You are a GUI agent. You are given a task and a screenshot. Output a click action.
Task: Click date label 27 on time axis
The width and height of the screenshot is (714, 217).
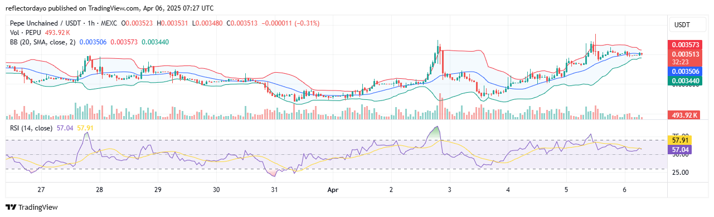click(41, 189)
